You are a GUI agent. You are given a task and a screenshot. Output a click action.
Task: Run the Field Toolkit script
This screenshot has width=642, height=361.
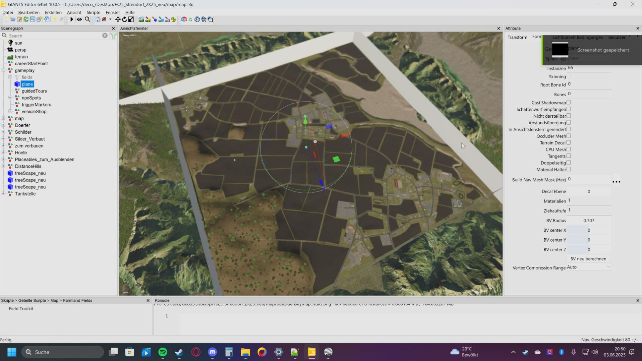coord(21,309)
